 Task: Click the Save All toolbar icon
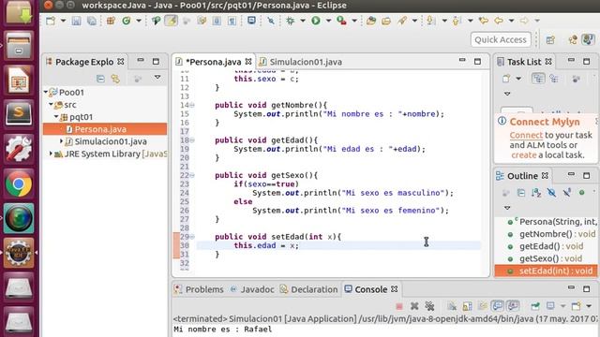(92, 21)
